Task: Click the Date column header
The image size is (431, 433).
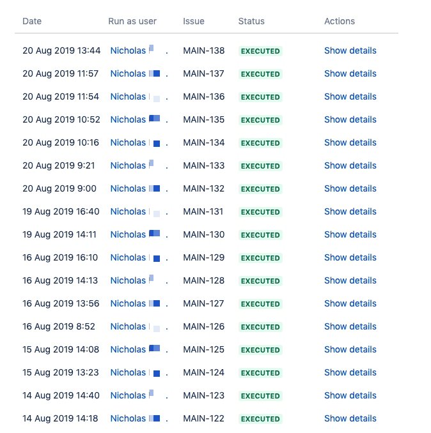Action: 32,21
